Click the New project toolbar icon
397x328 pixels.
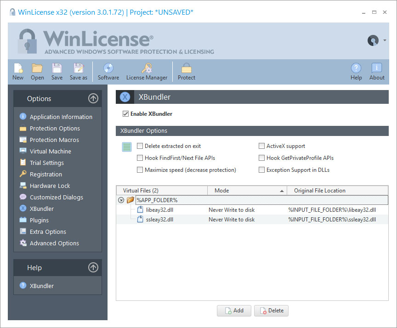point(18,72)
